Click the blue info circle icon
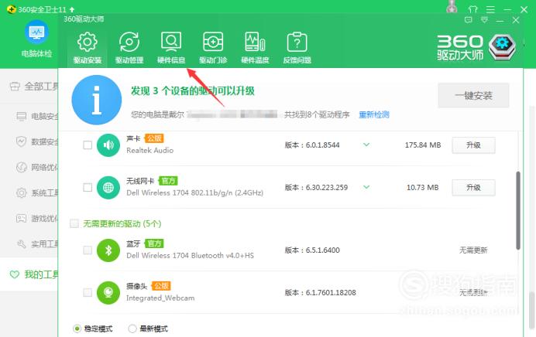Image resolution: width=536 pixels, height=337 pixels. point(97,100)
